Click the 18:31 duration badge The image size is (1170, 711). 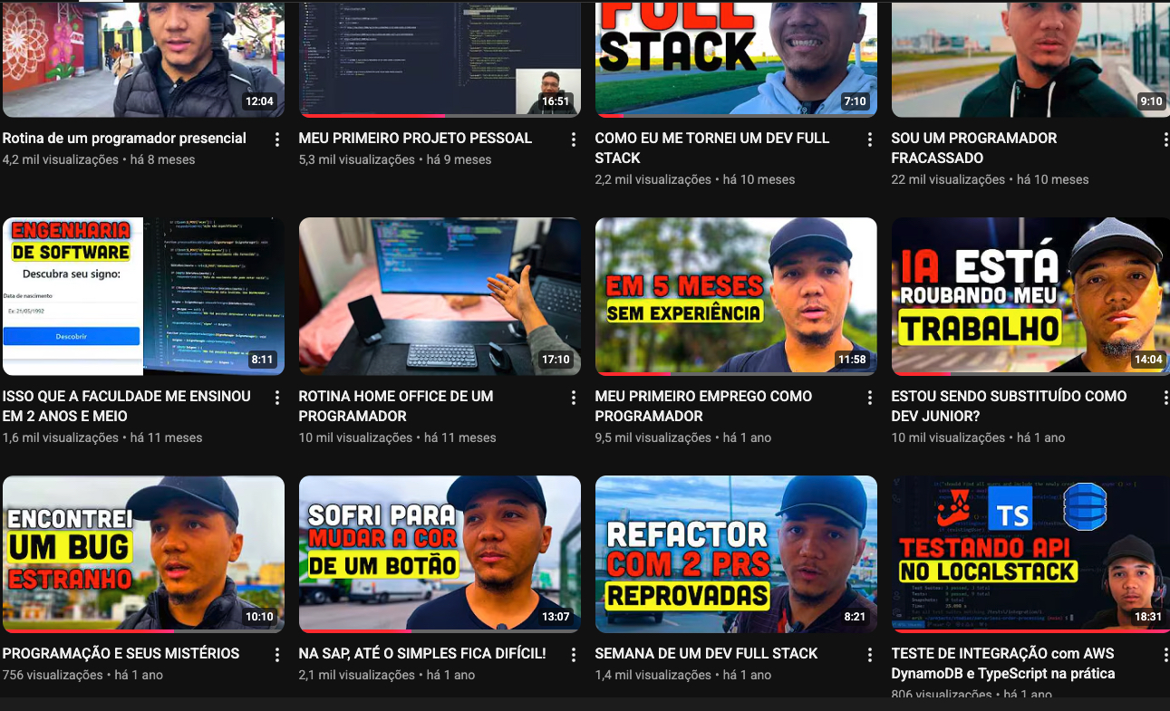point(1147,617)
